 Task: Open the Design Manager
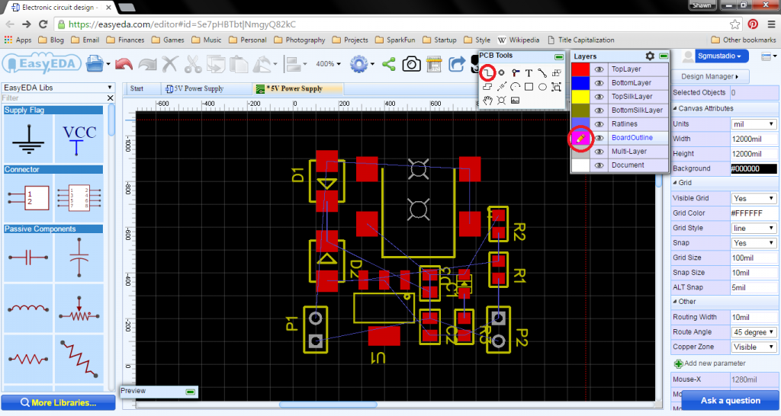click(708, 76)
